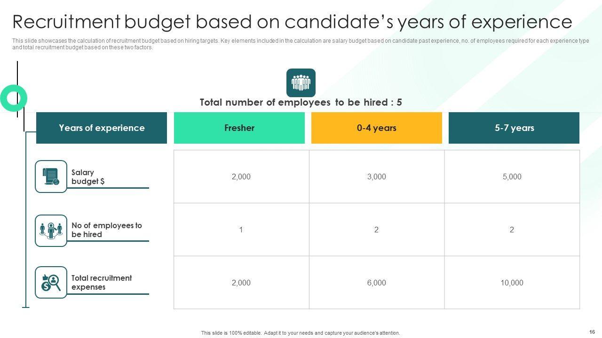Click the 3,000 salary budget cell
This screenshot has height=338, width=602.
click(x=376, y=177)
